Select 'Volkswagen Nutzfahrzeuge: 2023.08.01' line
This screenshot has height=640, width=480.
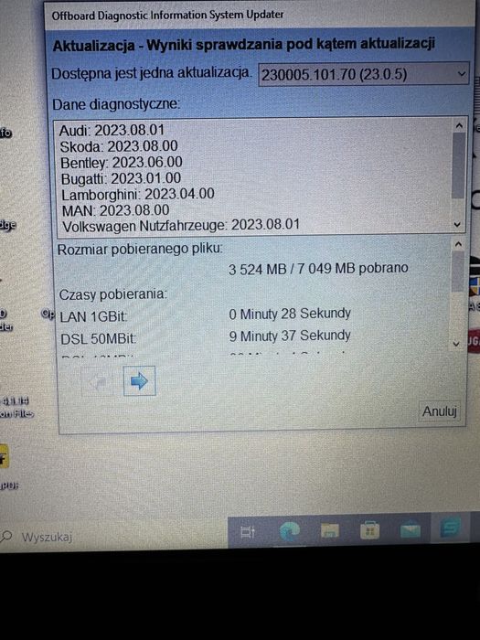pyautogui.click(x=181, y=225)
